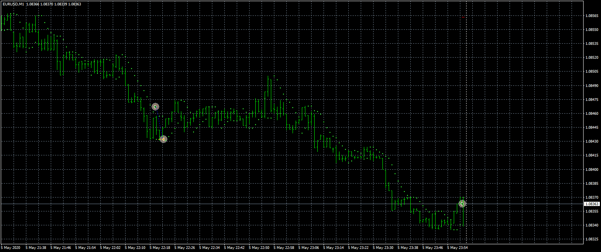Select the trade entry marker near 22:16
This screenshot has width=601, height=252.
tap(155, 107)
